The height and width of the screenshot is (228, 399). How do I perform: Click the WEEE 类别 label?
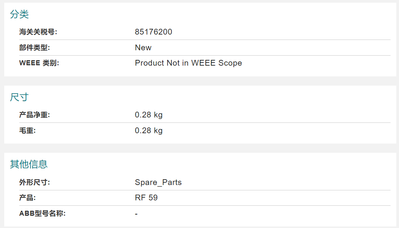(x=39, y=63)
